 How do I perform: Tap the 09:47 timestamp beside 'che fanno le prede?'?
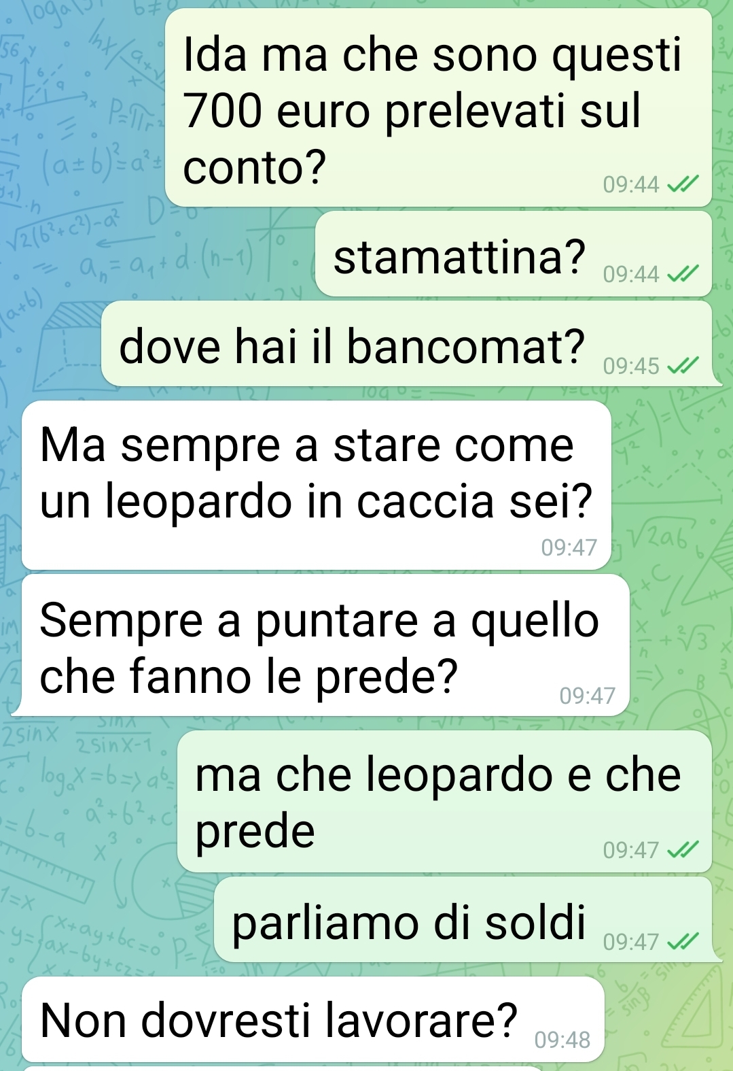588,696
